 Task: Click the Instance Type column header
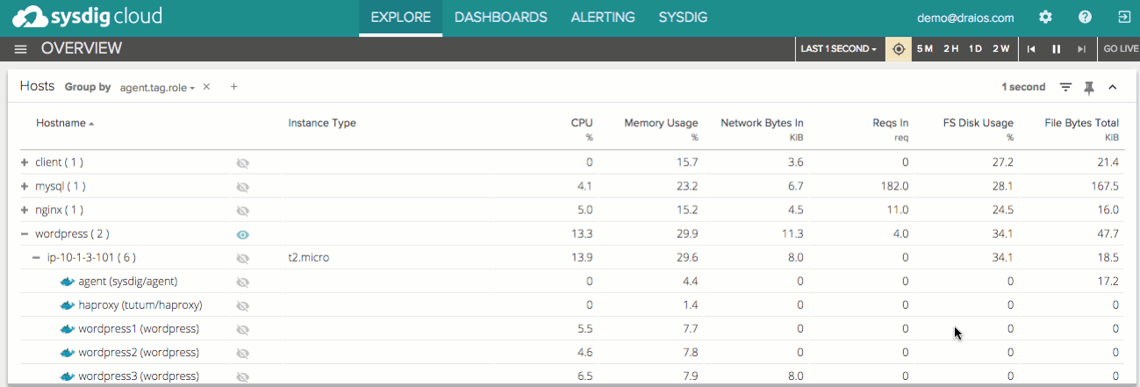pyautogui.click(x=322, y=123)
